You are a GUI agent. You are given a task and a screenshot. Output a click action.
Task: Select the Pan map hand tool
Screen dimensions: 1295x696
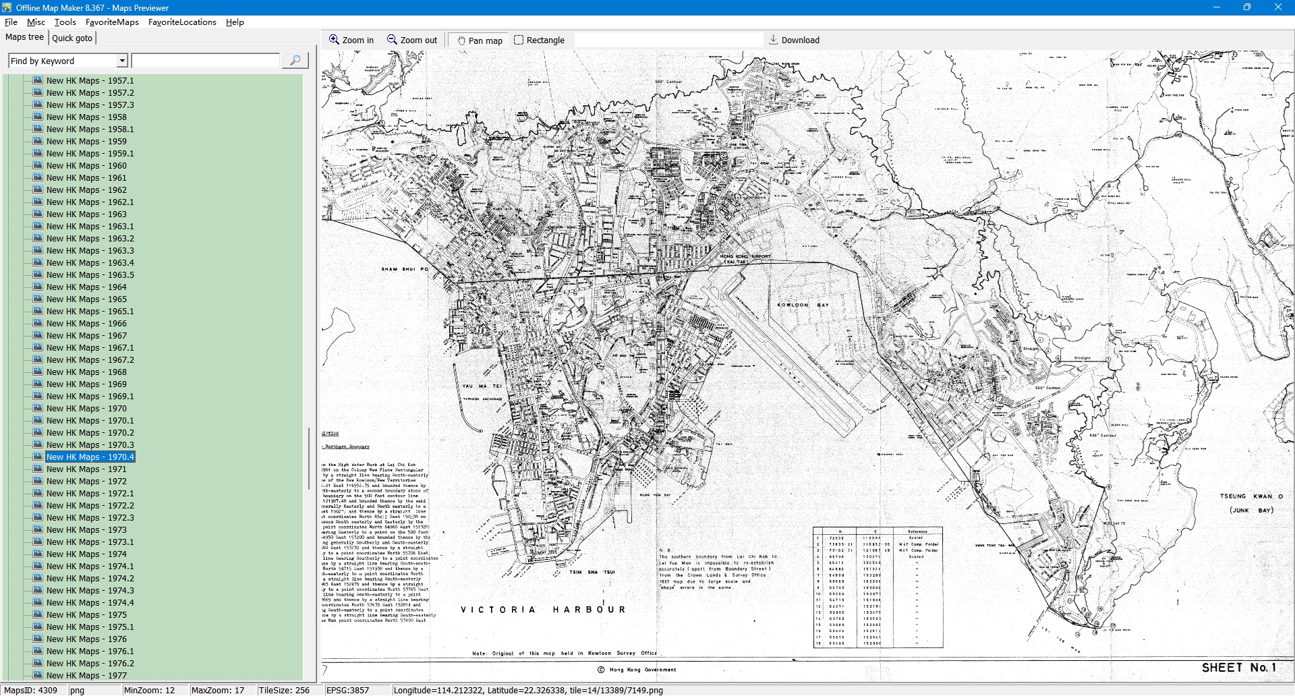click(462, 40)
